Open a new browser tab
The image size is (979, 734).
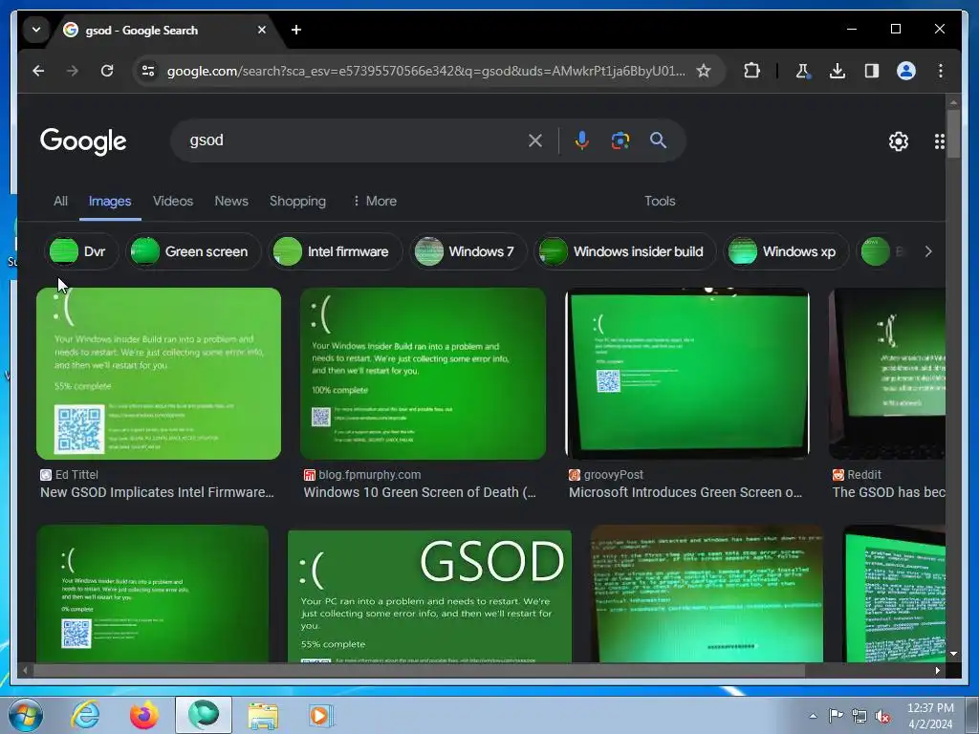click(296, 30)
